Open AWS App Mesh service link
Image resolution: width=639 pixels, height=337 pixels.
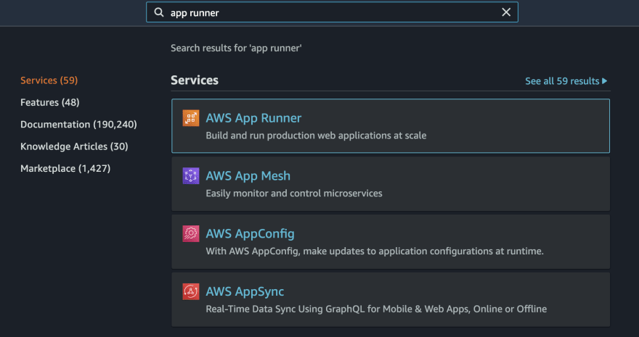(248, 176)
